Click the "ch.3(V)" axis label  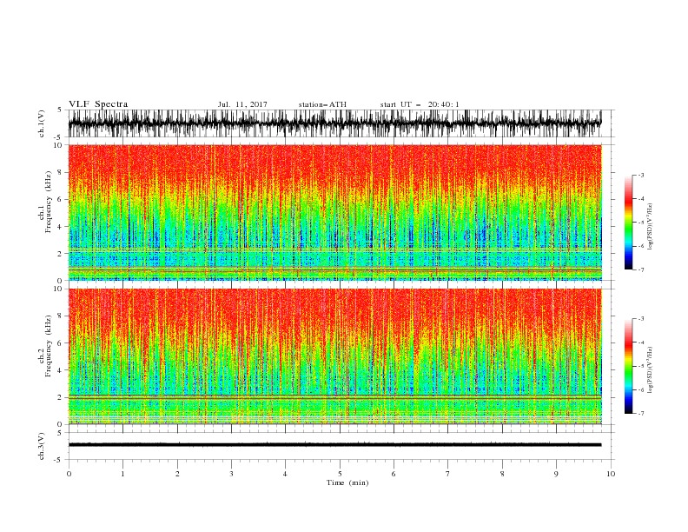click(x=41, y=447)
